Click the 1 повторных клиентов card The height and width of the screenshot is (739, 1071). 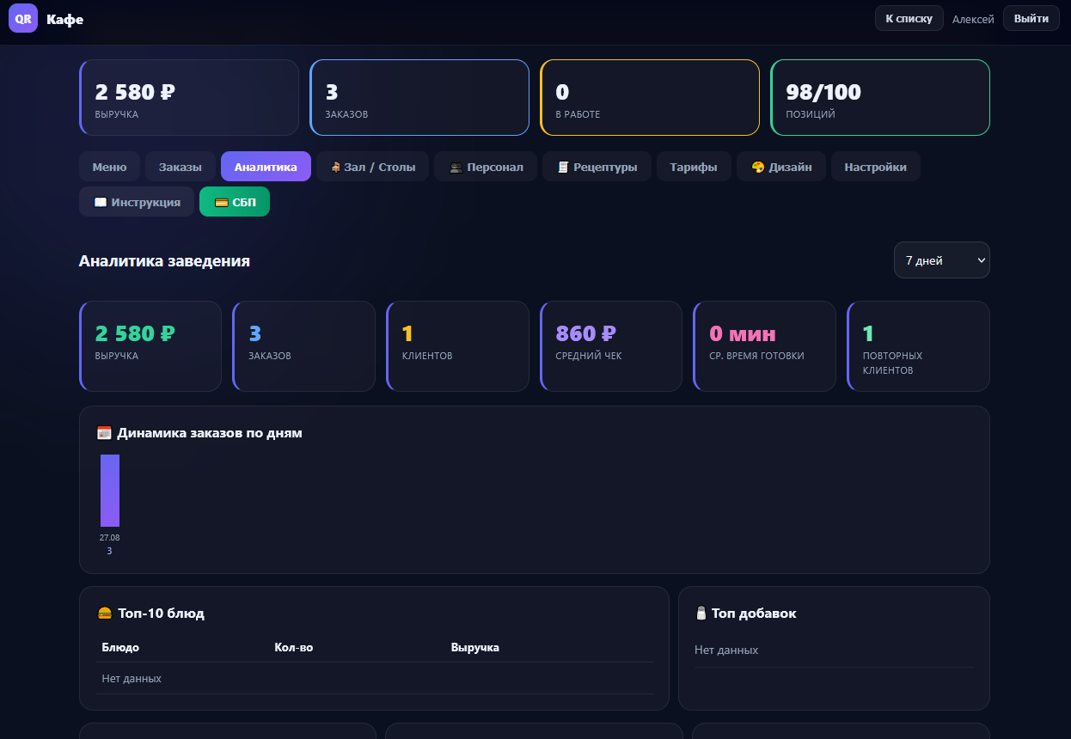[918, 346]
